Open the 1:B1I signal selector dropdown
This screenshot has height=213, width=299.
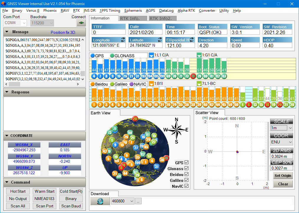point(151,84)
